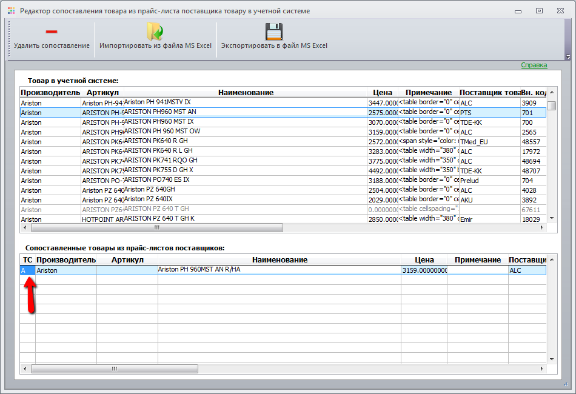Click internal code cell '48557'
This screenshot has width=576, height=394.
pyautogui.click(x=534, y=142)
